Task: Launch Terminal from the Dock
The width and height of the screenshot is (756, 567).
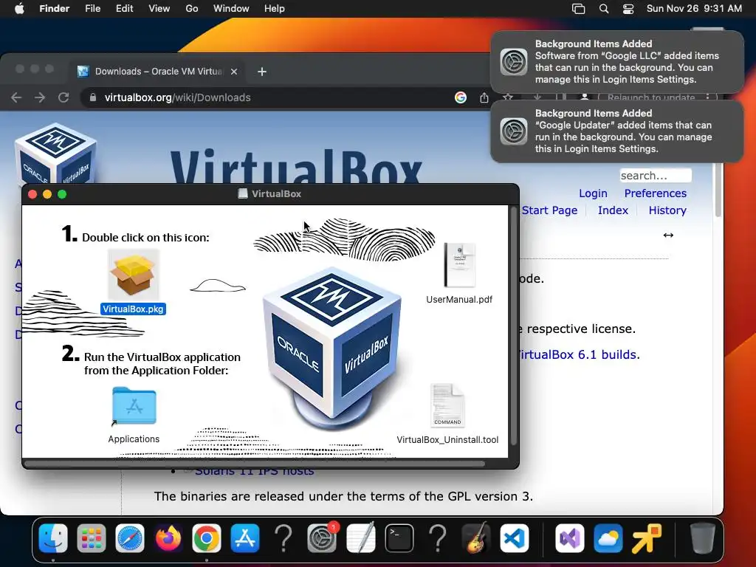Action: tap(399, 538)
